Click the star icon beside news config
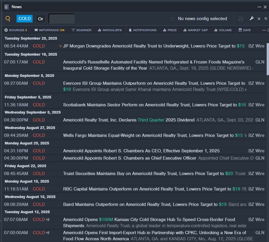Image resolution: width=269 pixels, height=242 pixels. [x=172, y=19]
